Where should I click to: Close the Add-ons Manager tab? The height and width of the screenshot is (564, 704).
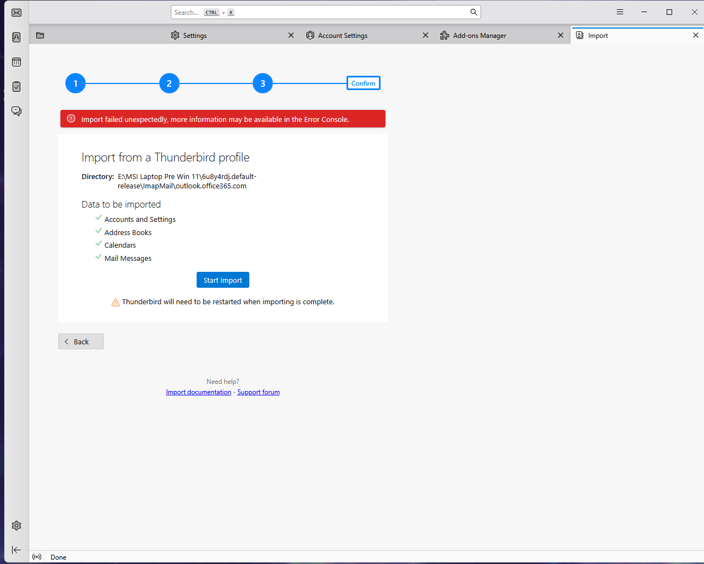561,35
